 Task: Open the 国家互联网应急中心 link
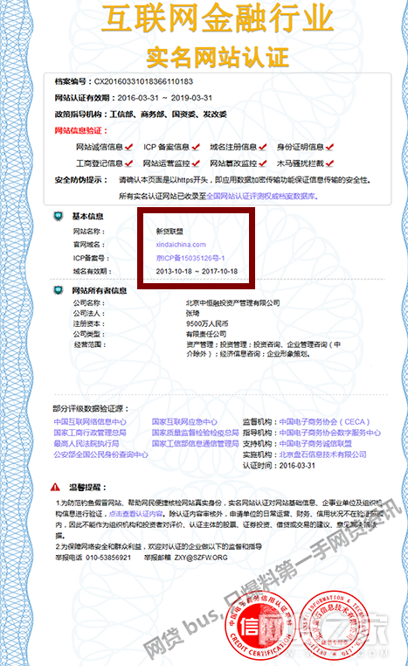click(x=184, y=422)
